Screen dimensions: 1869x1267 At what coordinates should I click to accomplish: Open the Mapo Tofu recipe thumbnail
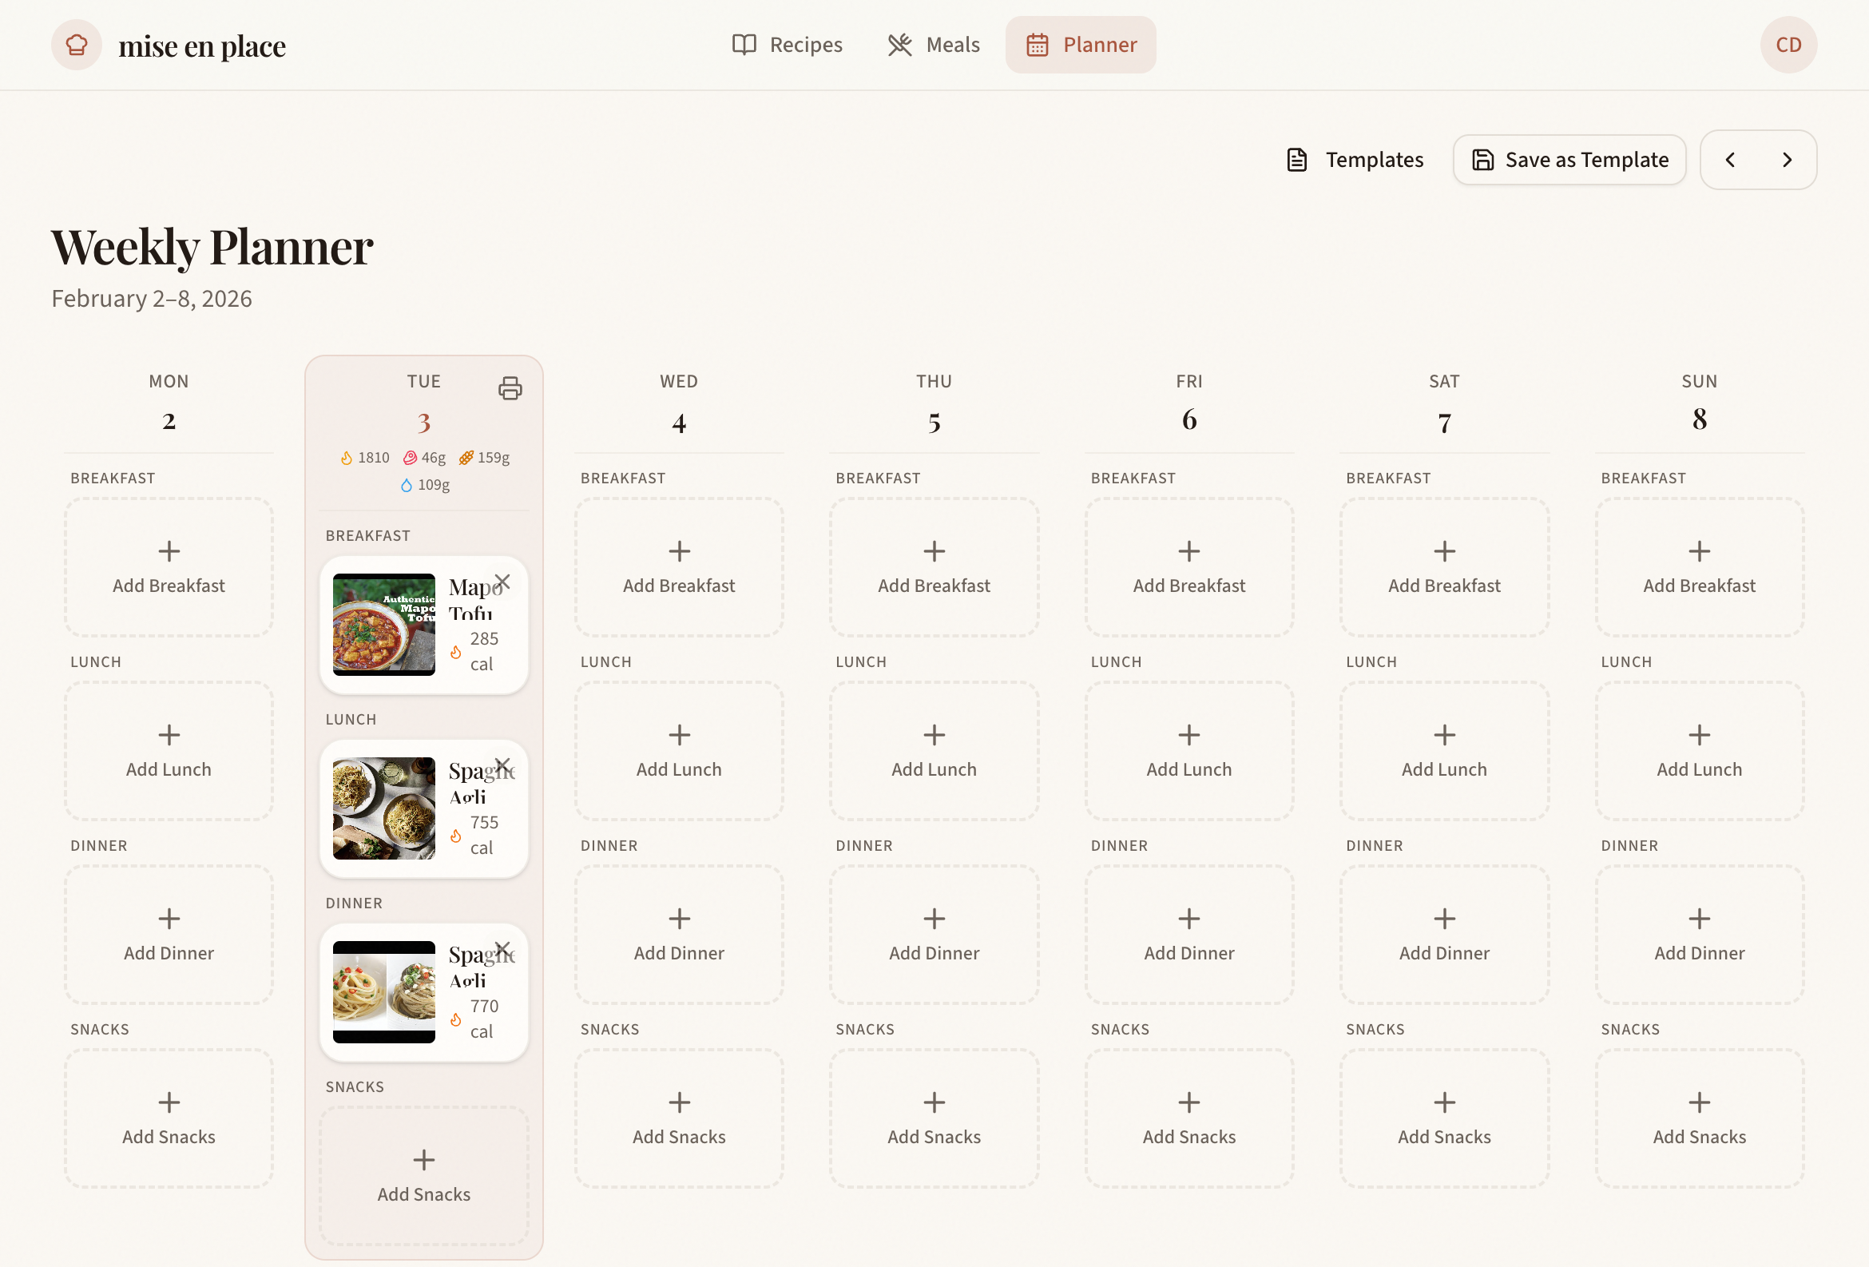[383, 624]
